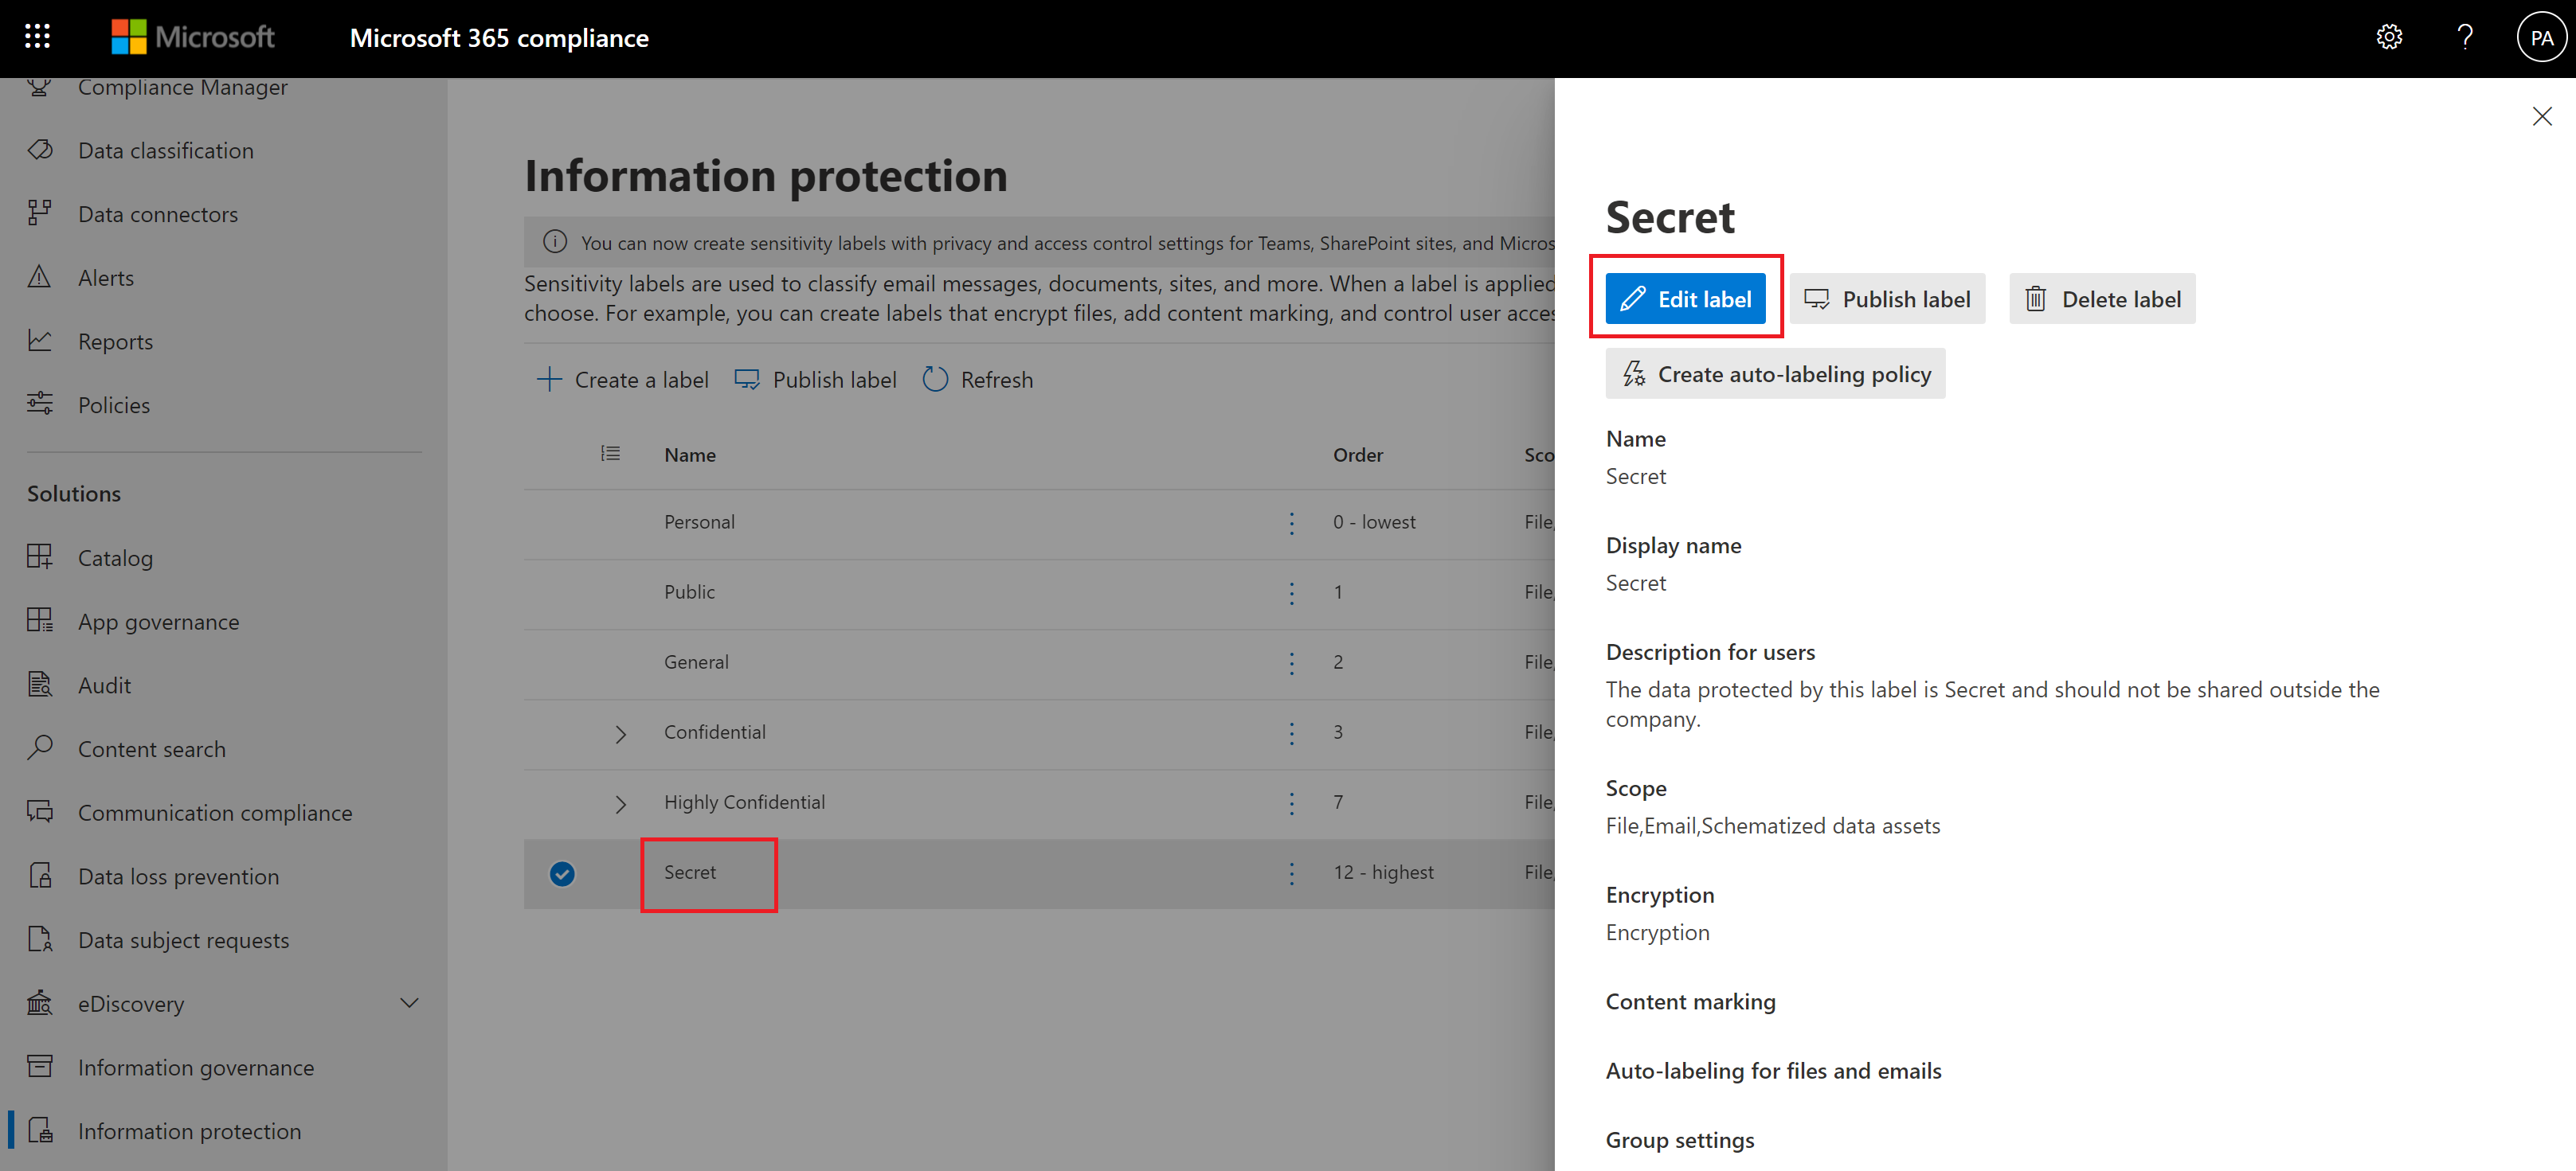The image size is (2576, 1171).
Task: Open the settings gear icon
Action: pyautogui.click(x=2389, y=37)
